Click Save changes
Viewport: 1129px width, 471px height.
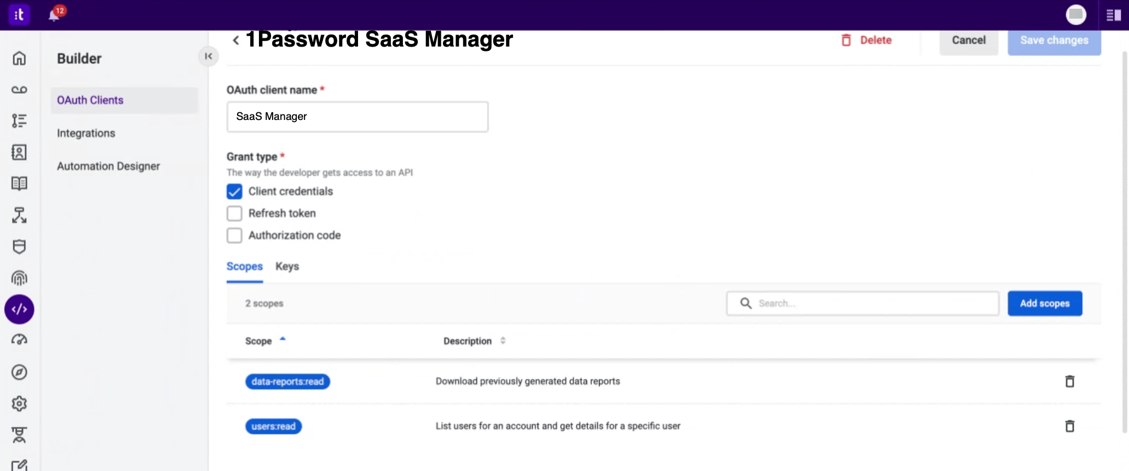click(1054, 41)
